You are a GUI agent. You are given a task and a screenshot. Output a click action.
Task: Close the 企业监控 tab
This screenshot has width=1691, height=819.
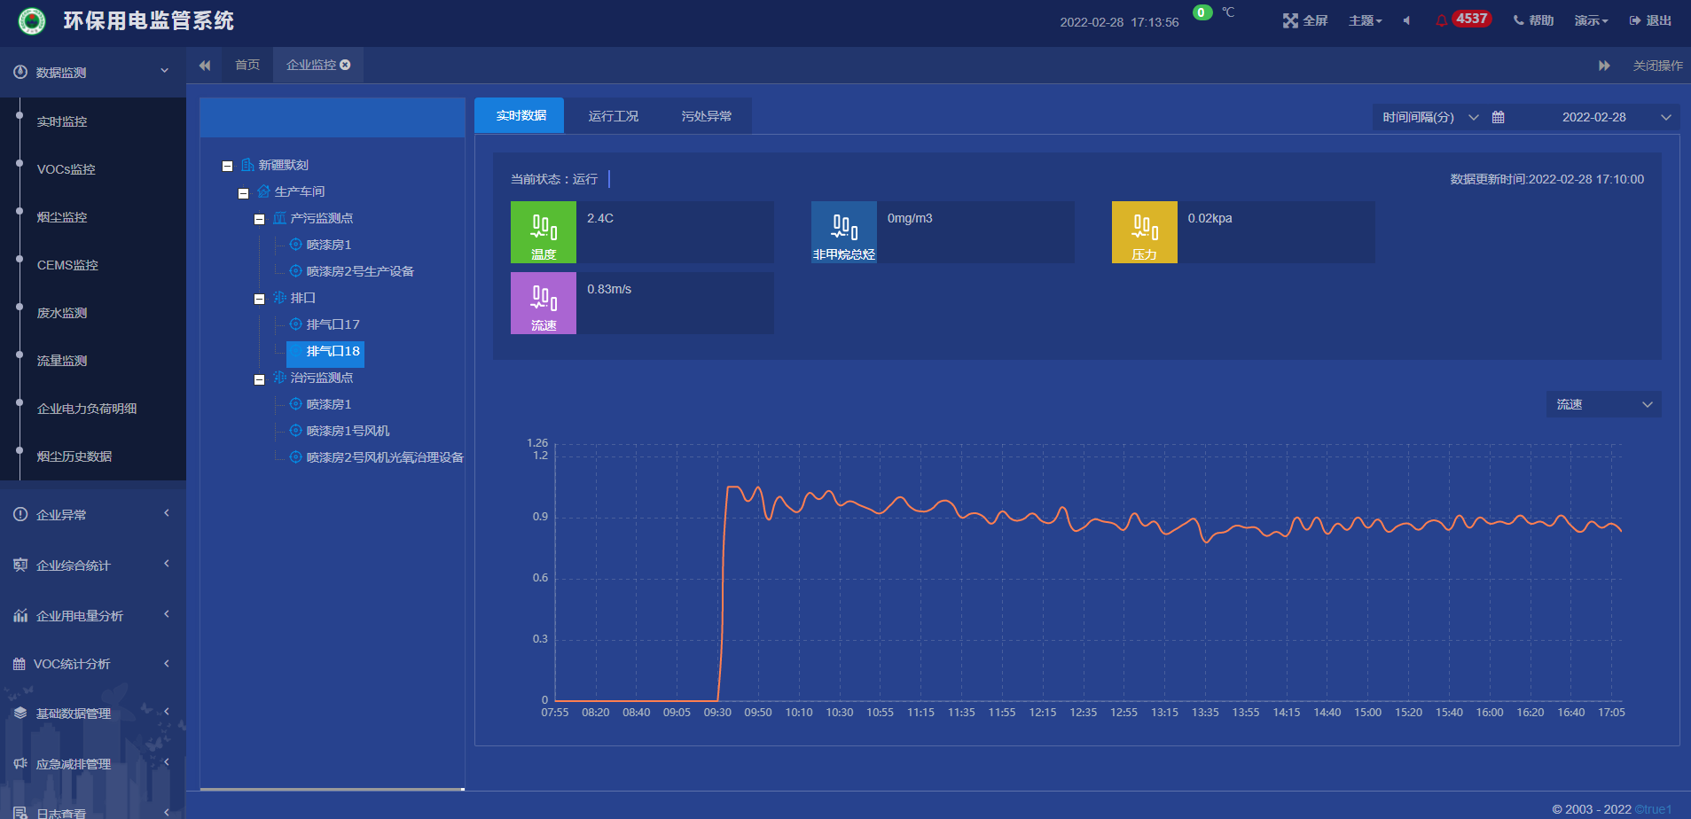pos(345,65)
